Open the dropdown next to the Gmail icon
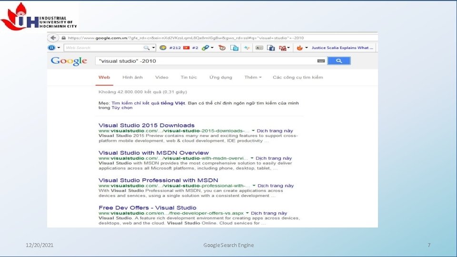Viewport: 457px width, 257px height. click(288, 48)
